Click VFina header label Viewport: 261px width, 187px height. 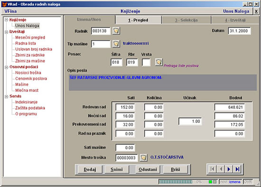(10, 11)
